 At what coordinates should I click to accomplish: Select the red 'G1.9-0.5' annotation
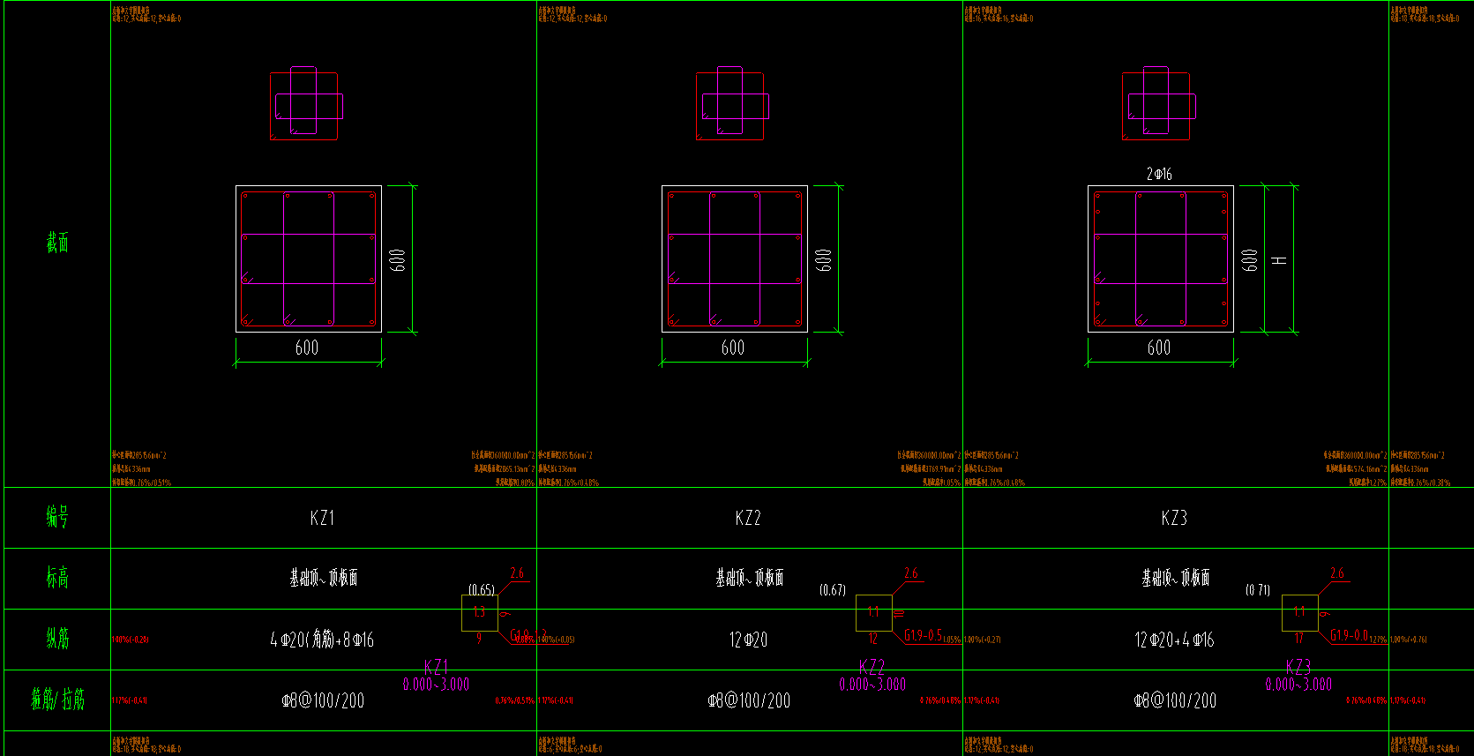click(923, 635)
